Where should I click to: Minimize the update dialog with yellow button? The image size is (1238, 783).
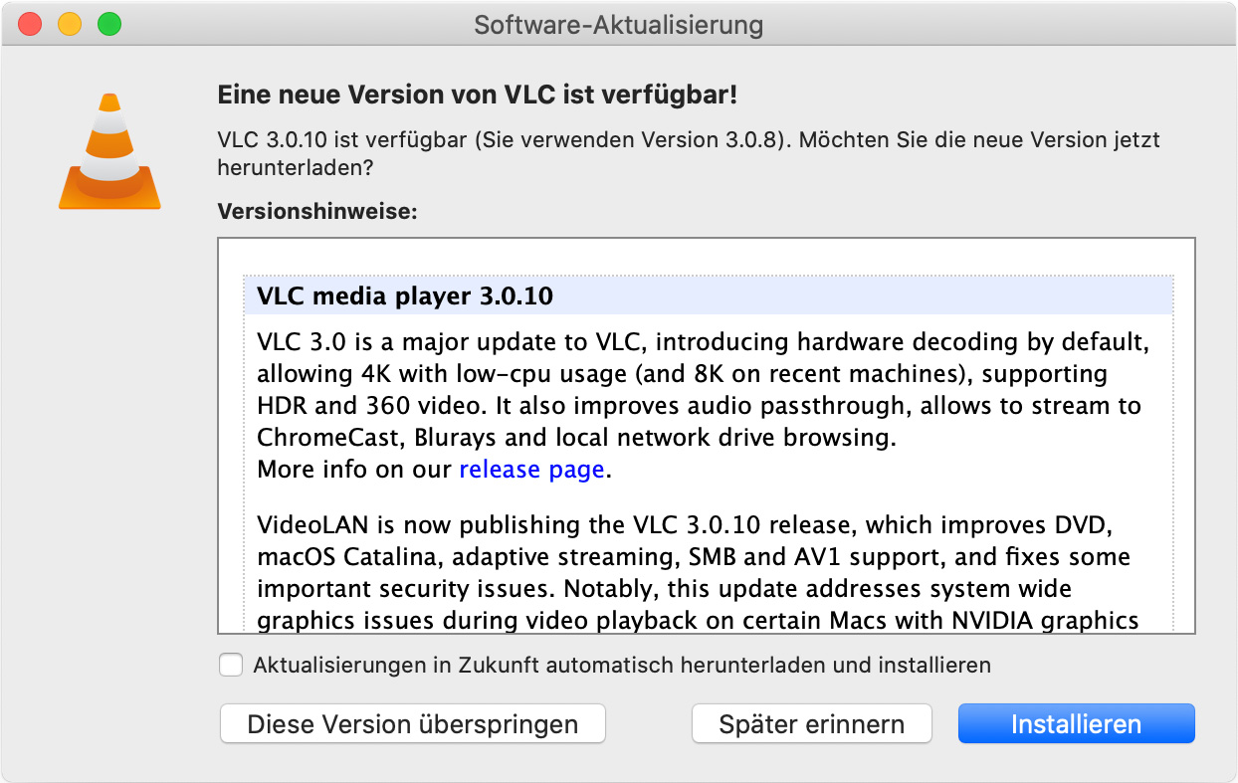click(70, 25)
